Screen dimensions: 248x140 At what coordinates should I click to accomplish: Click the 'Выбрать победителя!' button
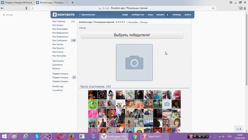pos(132,35)
